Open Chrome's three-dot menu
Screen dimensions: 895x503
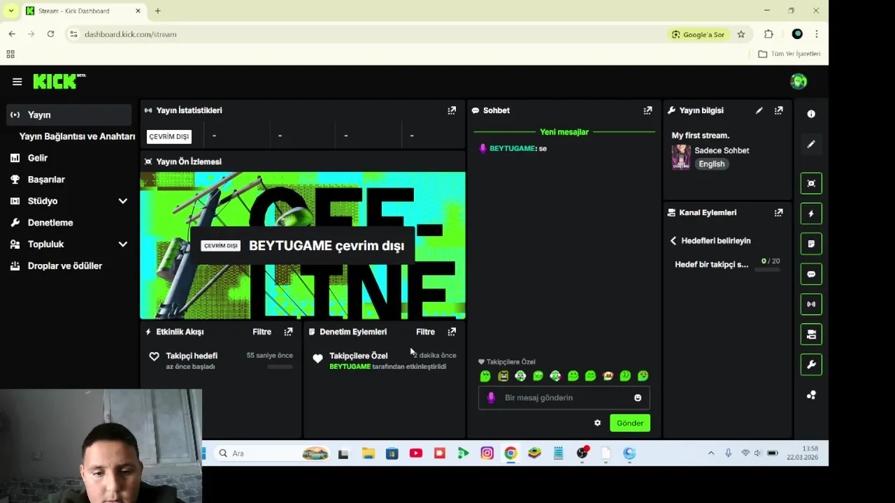click(x=816, y=34)
